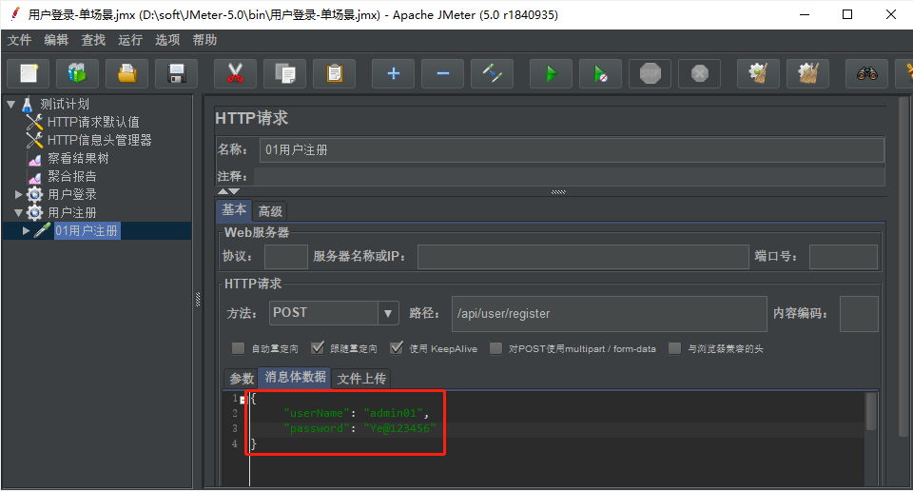Click the 端口号 port input field
The image size is (913, 491).
pos(844,257)
